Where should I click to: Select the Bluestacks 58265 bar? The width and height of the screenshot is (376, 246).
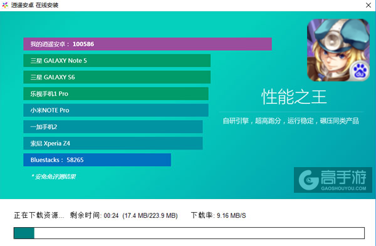[x=97, y=160]
